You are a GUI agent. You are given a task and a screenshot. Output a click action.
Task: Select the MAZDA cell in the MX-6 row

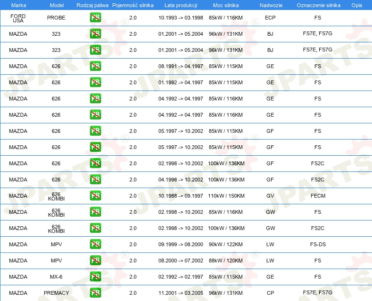tap(18, 277)
